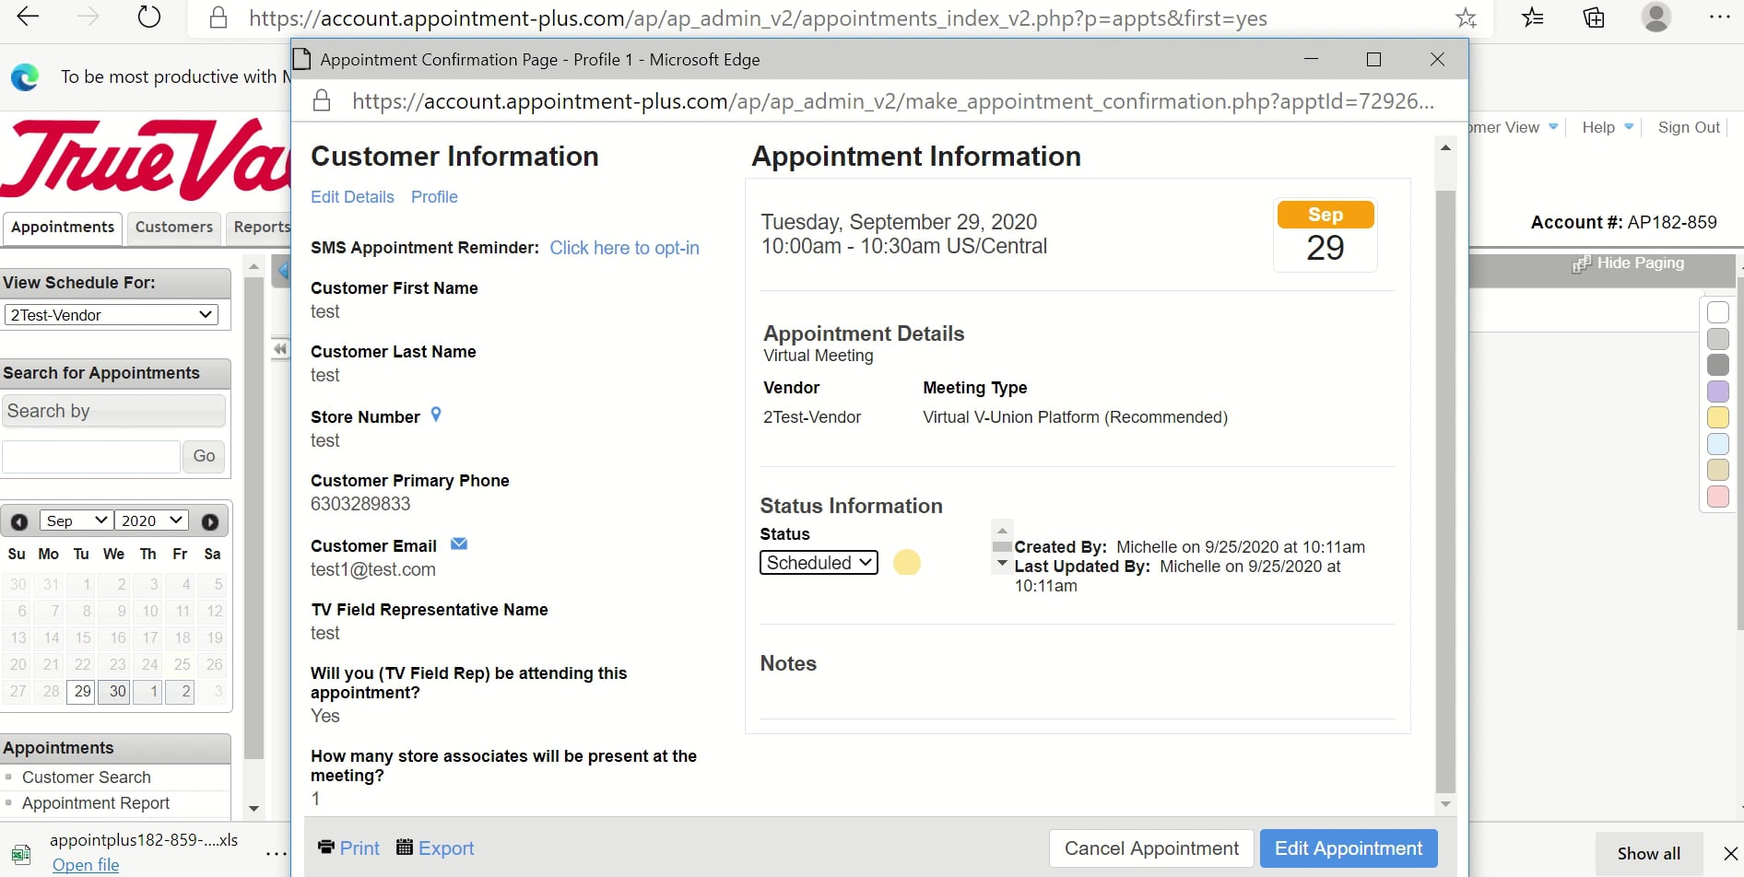Switch to the Reports tab
1744x877 pixels.
pyautogui.click(x=261, y=228)
